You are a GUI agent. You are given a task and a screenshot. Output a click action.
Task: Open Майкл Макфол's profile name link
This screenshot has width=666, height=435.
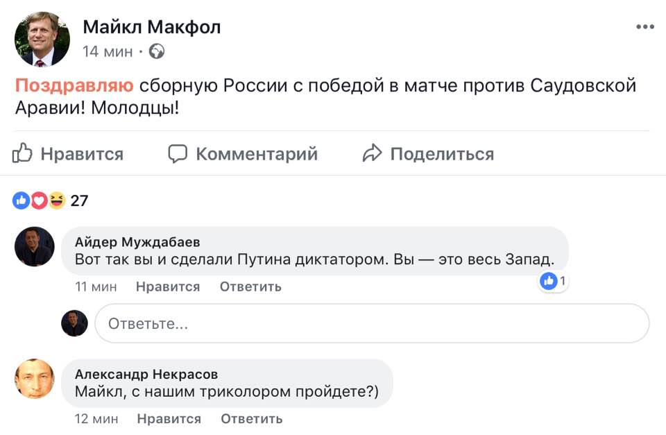point(152,27)
